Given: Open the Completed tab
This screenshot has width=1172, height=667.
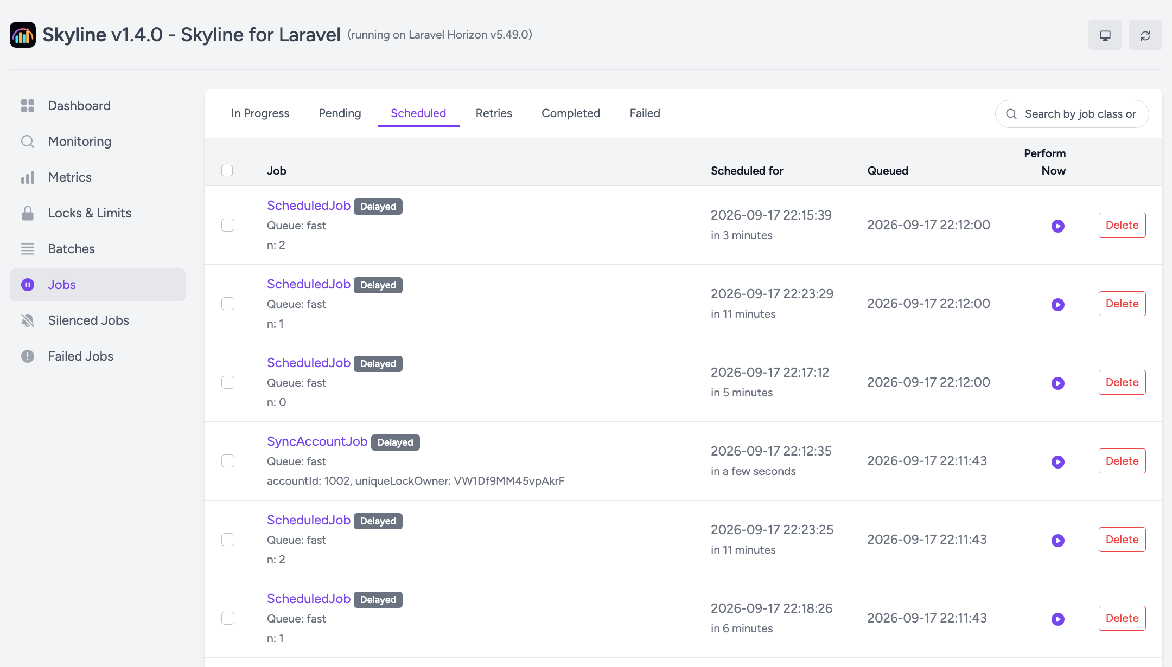Looking at the screenshot, I should click(x=571, y=113).
